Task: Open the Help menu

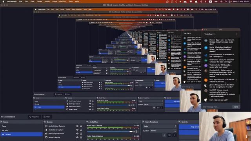Action: 77,2
